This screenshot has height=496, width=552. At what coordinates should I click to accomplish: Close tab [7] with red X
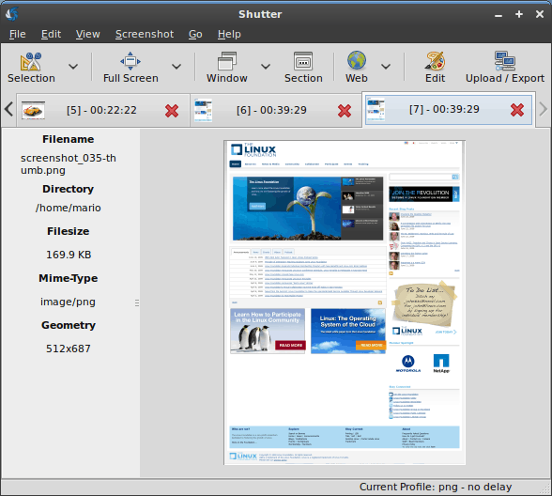point(517,110)
